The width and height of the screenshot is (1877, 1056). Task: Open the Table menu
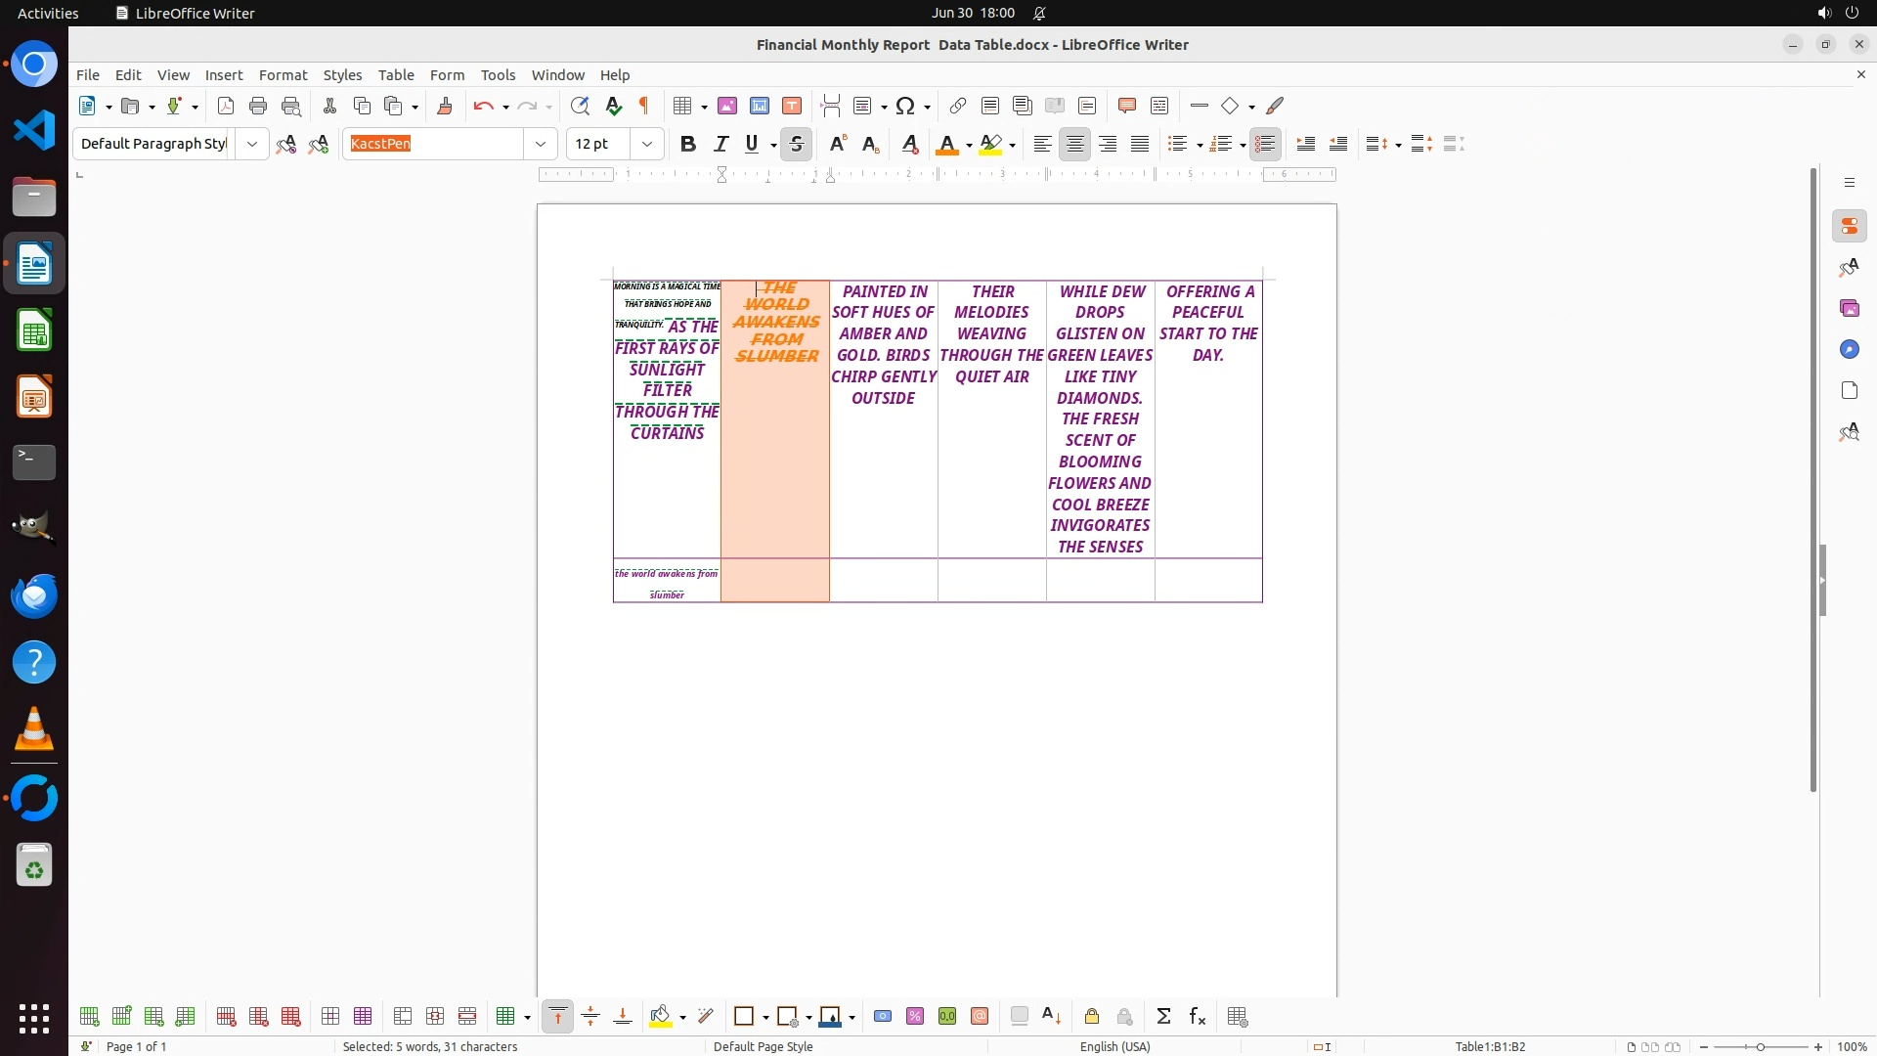coord(395,75)
